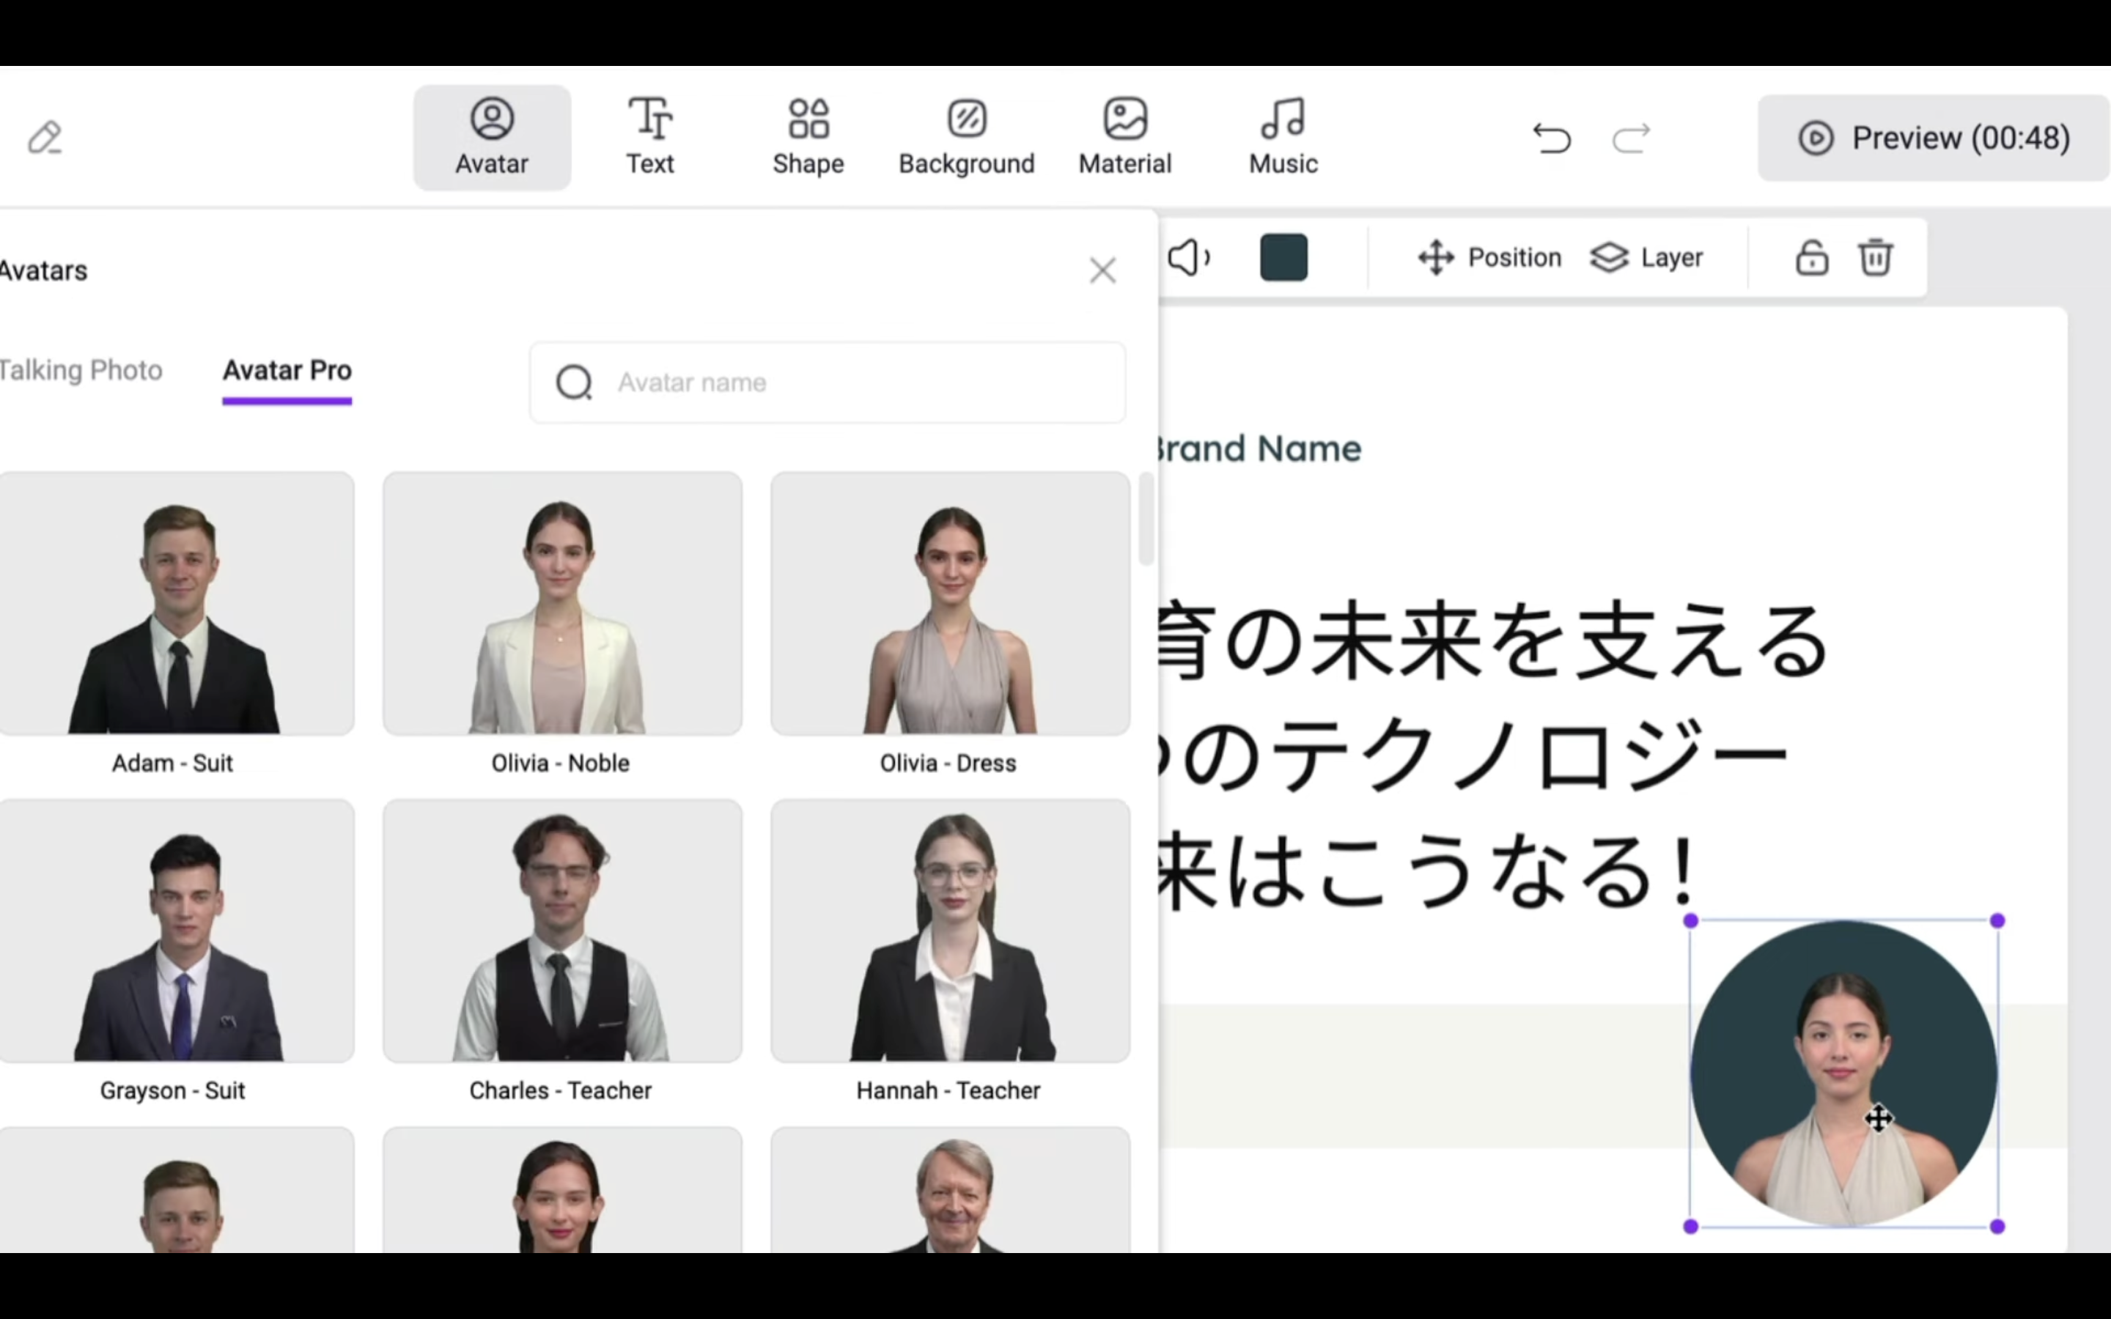Switch to Talking Photo tab
The width and height of the screenshot is (2111, 1319).
[x=81, y=371]
